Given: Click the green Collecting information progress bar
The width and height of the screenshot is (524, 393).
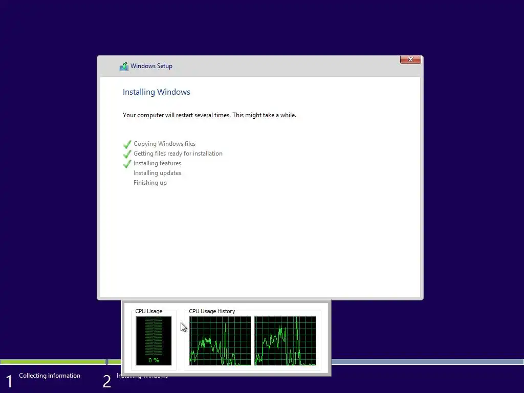Looking at the screenshot, I should pos(53,362).
